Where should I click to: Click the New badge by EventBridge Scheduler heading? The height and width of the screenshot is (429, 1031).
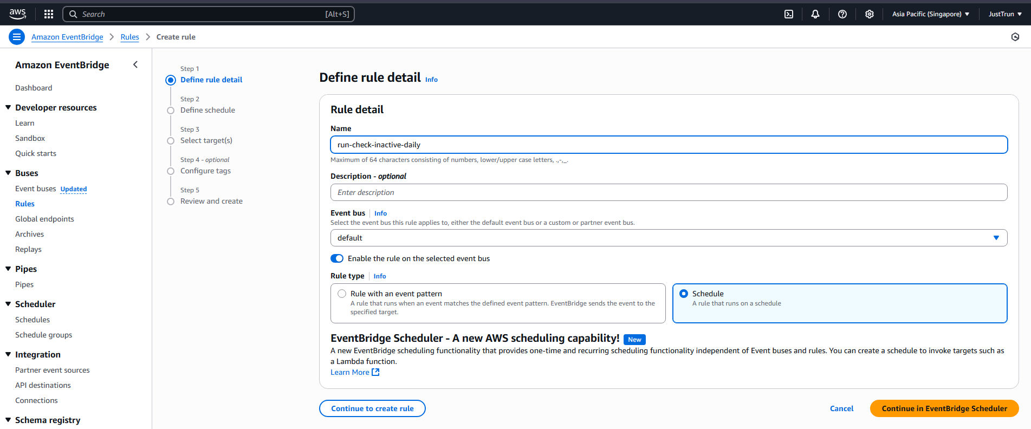point(634,340)
